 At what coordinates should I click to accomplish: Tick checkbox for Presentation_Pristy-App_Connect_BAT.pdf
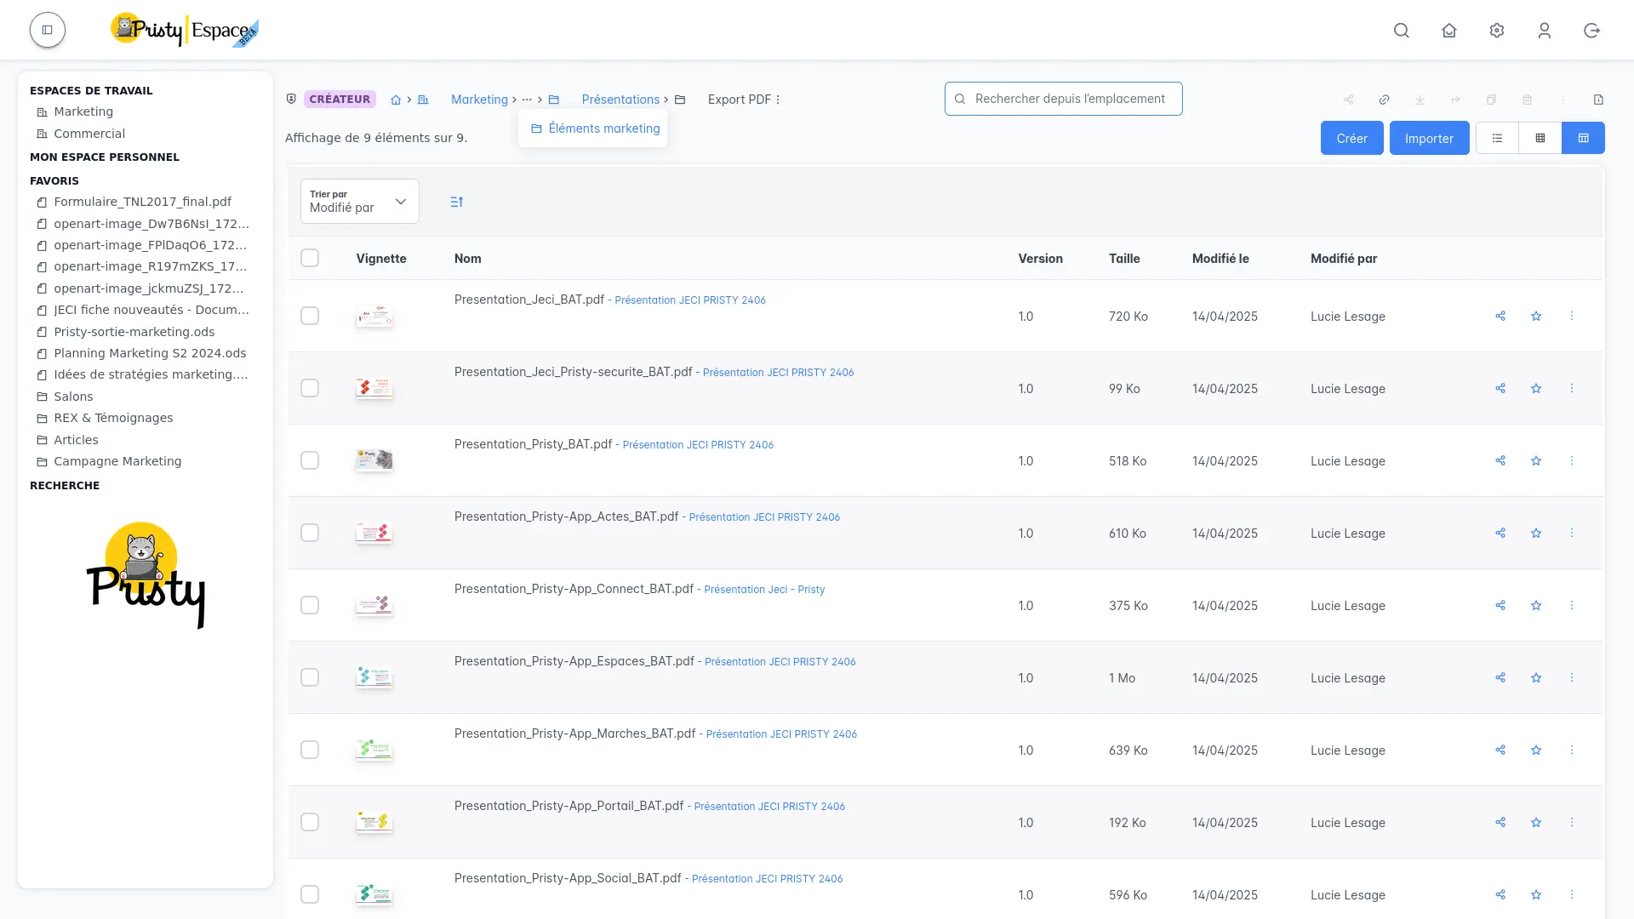[310, 605]
